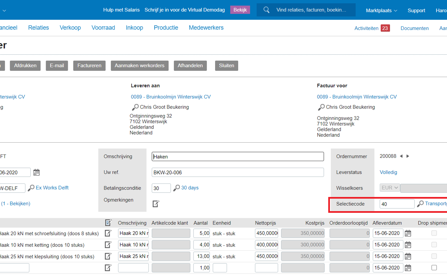Click the Omschrijving field containing Haken

238,157
